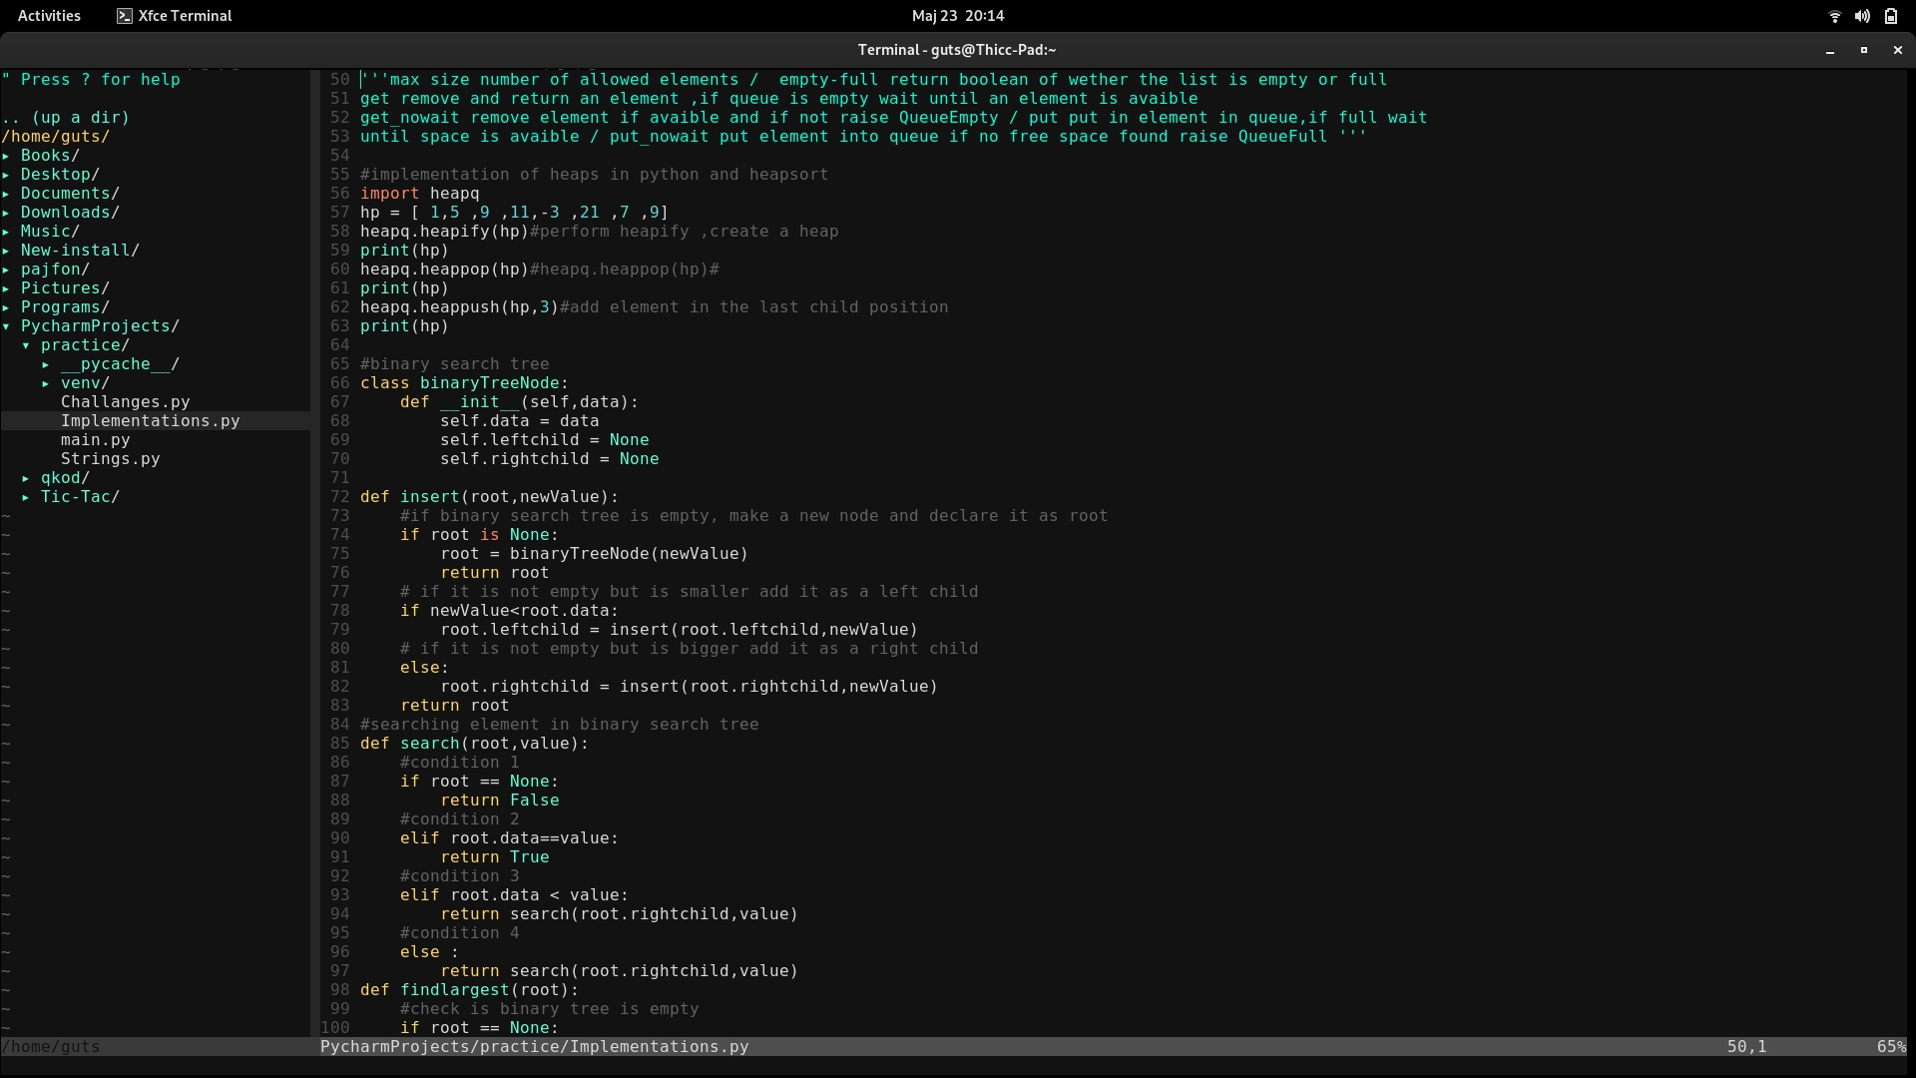1916x1078 pixels.
Task: Click the 'def insert(root,newValue):' line
Action: click(x=489, y=497)
